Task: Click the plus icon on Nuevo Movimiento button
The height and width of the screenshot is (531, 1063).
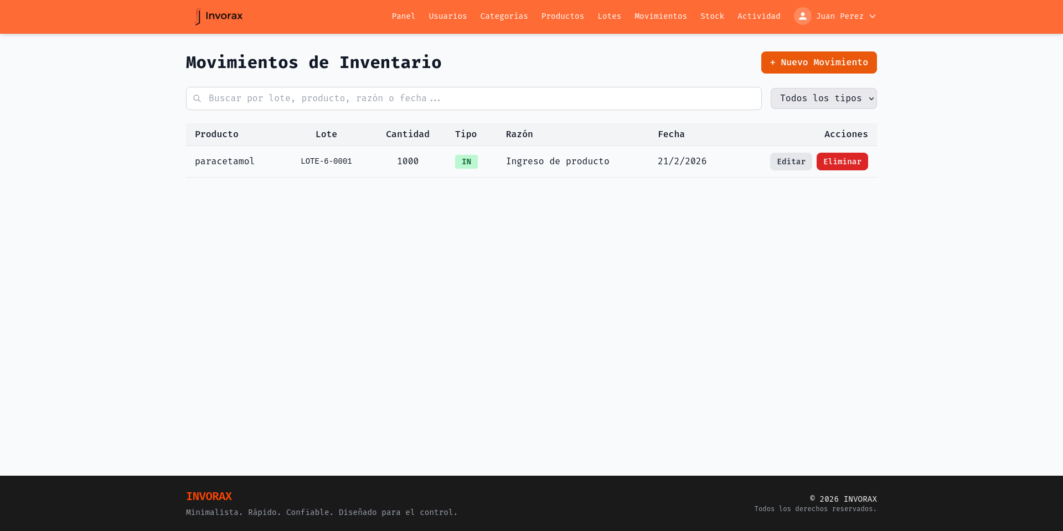Action: pos(773,63)
